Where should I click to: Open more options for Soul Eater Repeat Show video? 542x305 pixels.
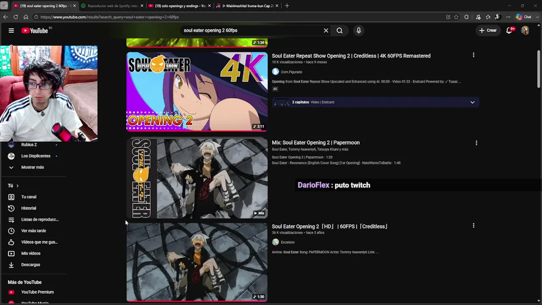point(473,55)
